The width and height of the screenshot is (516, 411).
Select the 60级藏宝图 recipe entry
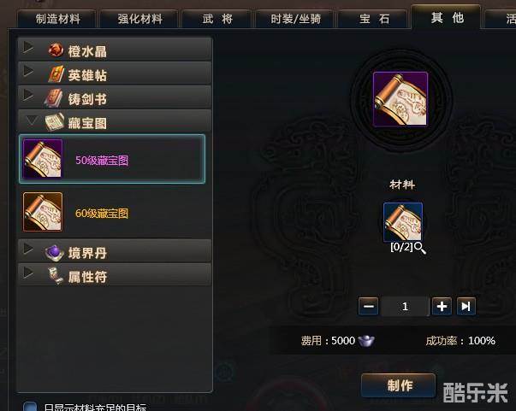[x=112, y=212]
